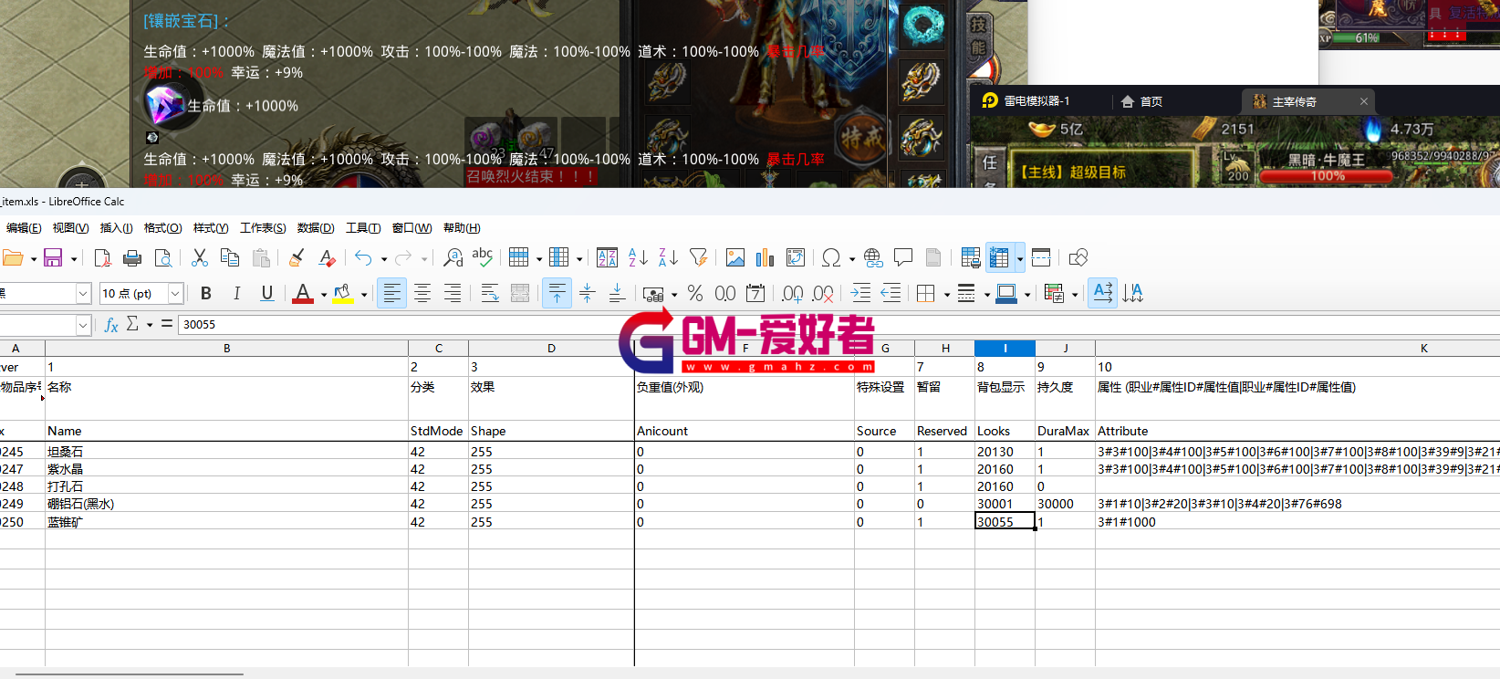Open Find & Replace

453,258
